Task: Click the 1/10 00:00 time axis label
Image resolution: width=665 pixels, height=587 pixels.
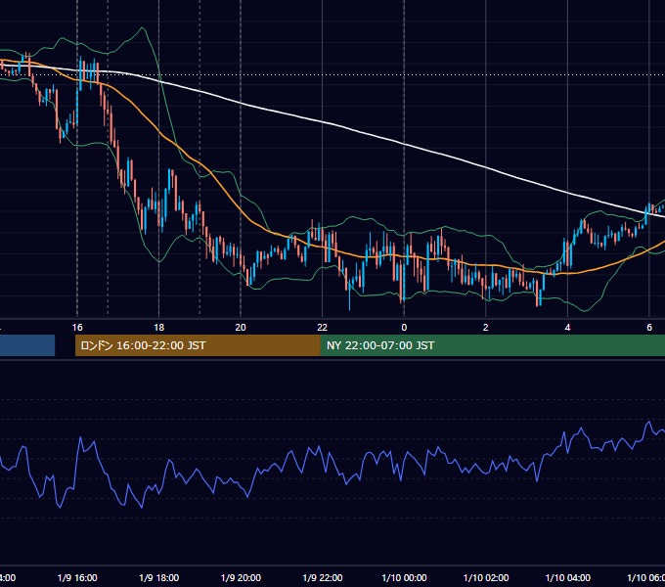Action: (404, 577)
